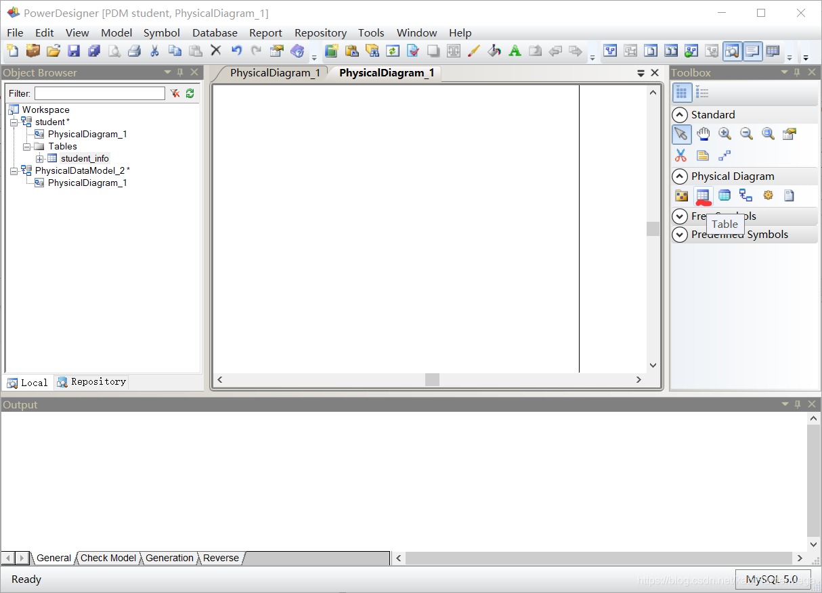
Task: Toggle the toolbox list view
Action: pos(703,93)
